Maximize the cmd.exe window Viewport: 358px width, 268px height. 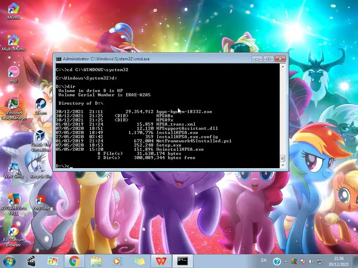tap(268, 59)
